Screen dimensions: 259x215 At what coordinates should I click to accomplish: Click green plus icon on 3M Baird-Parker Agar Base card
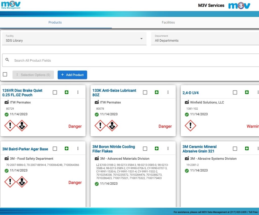[67, 149]
